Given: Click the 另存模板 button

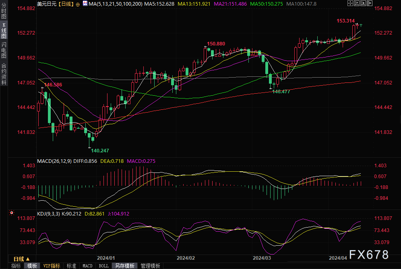Looking at the screenshot, I should (124, 266).
